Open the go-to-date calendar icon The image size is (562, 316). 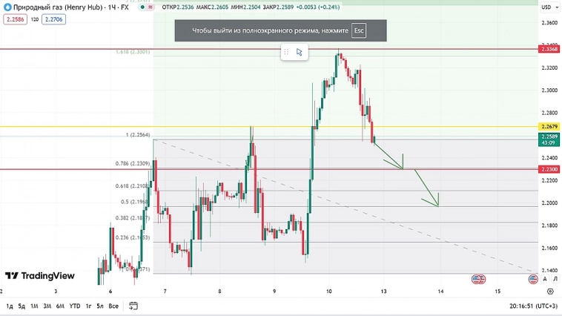pyautogui.click(x=133, y=306)
